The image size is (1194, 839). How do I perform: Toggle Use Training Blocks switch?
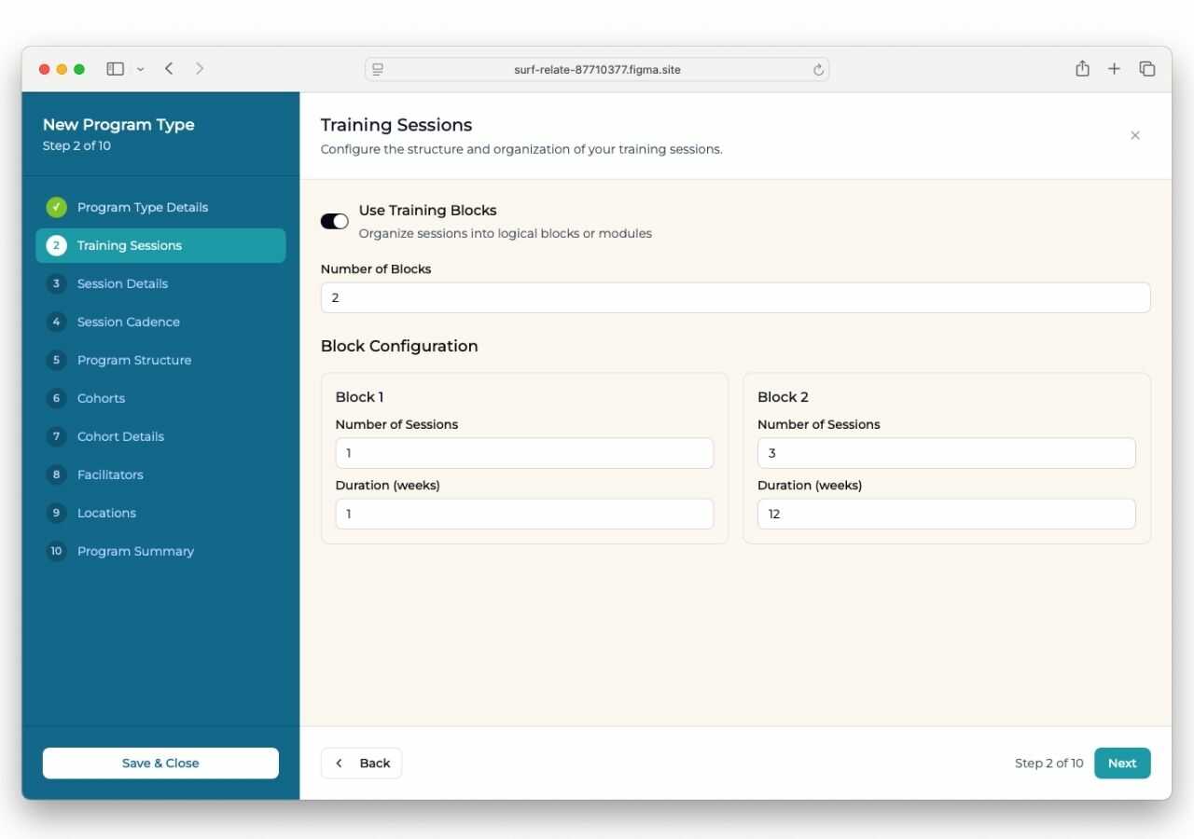pos(334,221)
